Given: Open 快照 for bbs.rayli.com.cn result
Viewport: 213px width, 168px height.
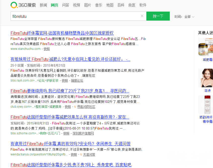Looking at the screenshot, I should (65, 81).
